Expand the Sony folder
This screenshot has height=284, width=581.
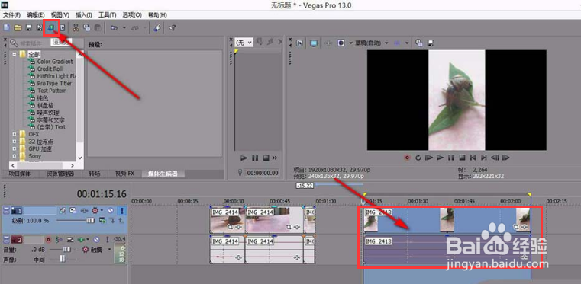click(x=14, y=156)
